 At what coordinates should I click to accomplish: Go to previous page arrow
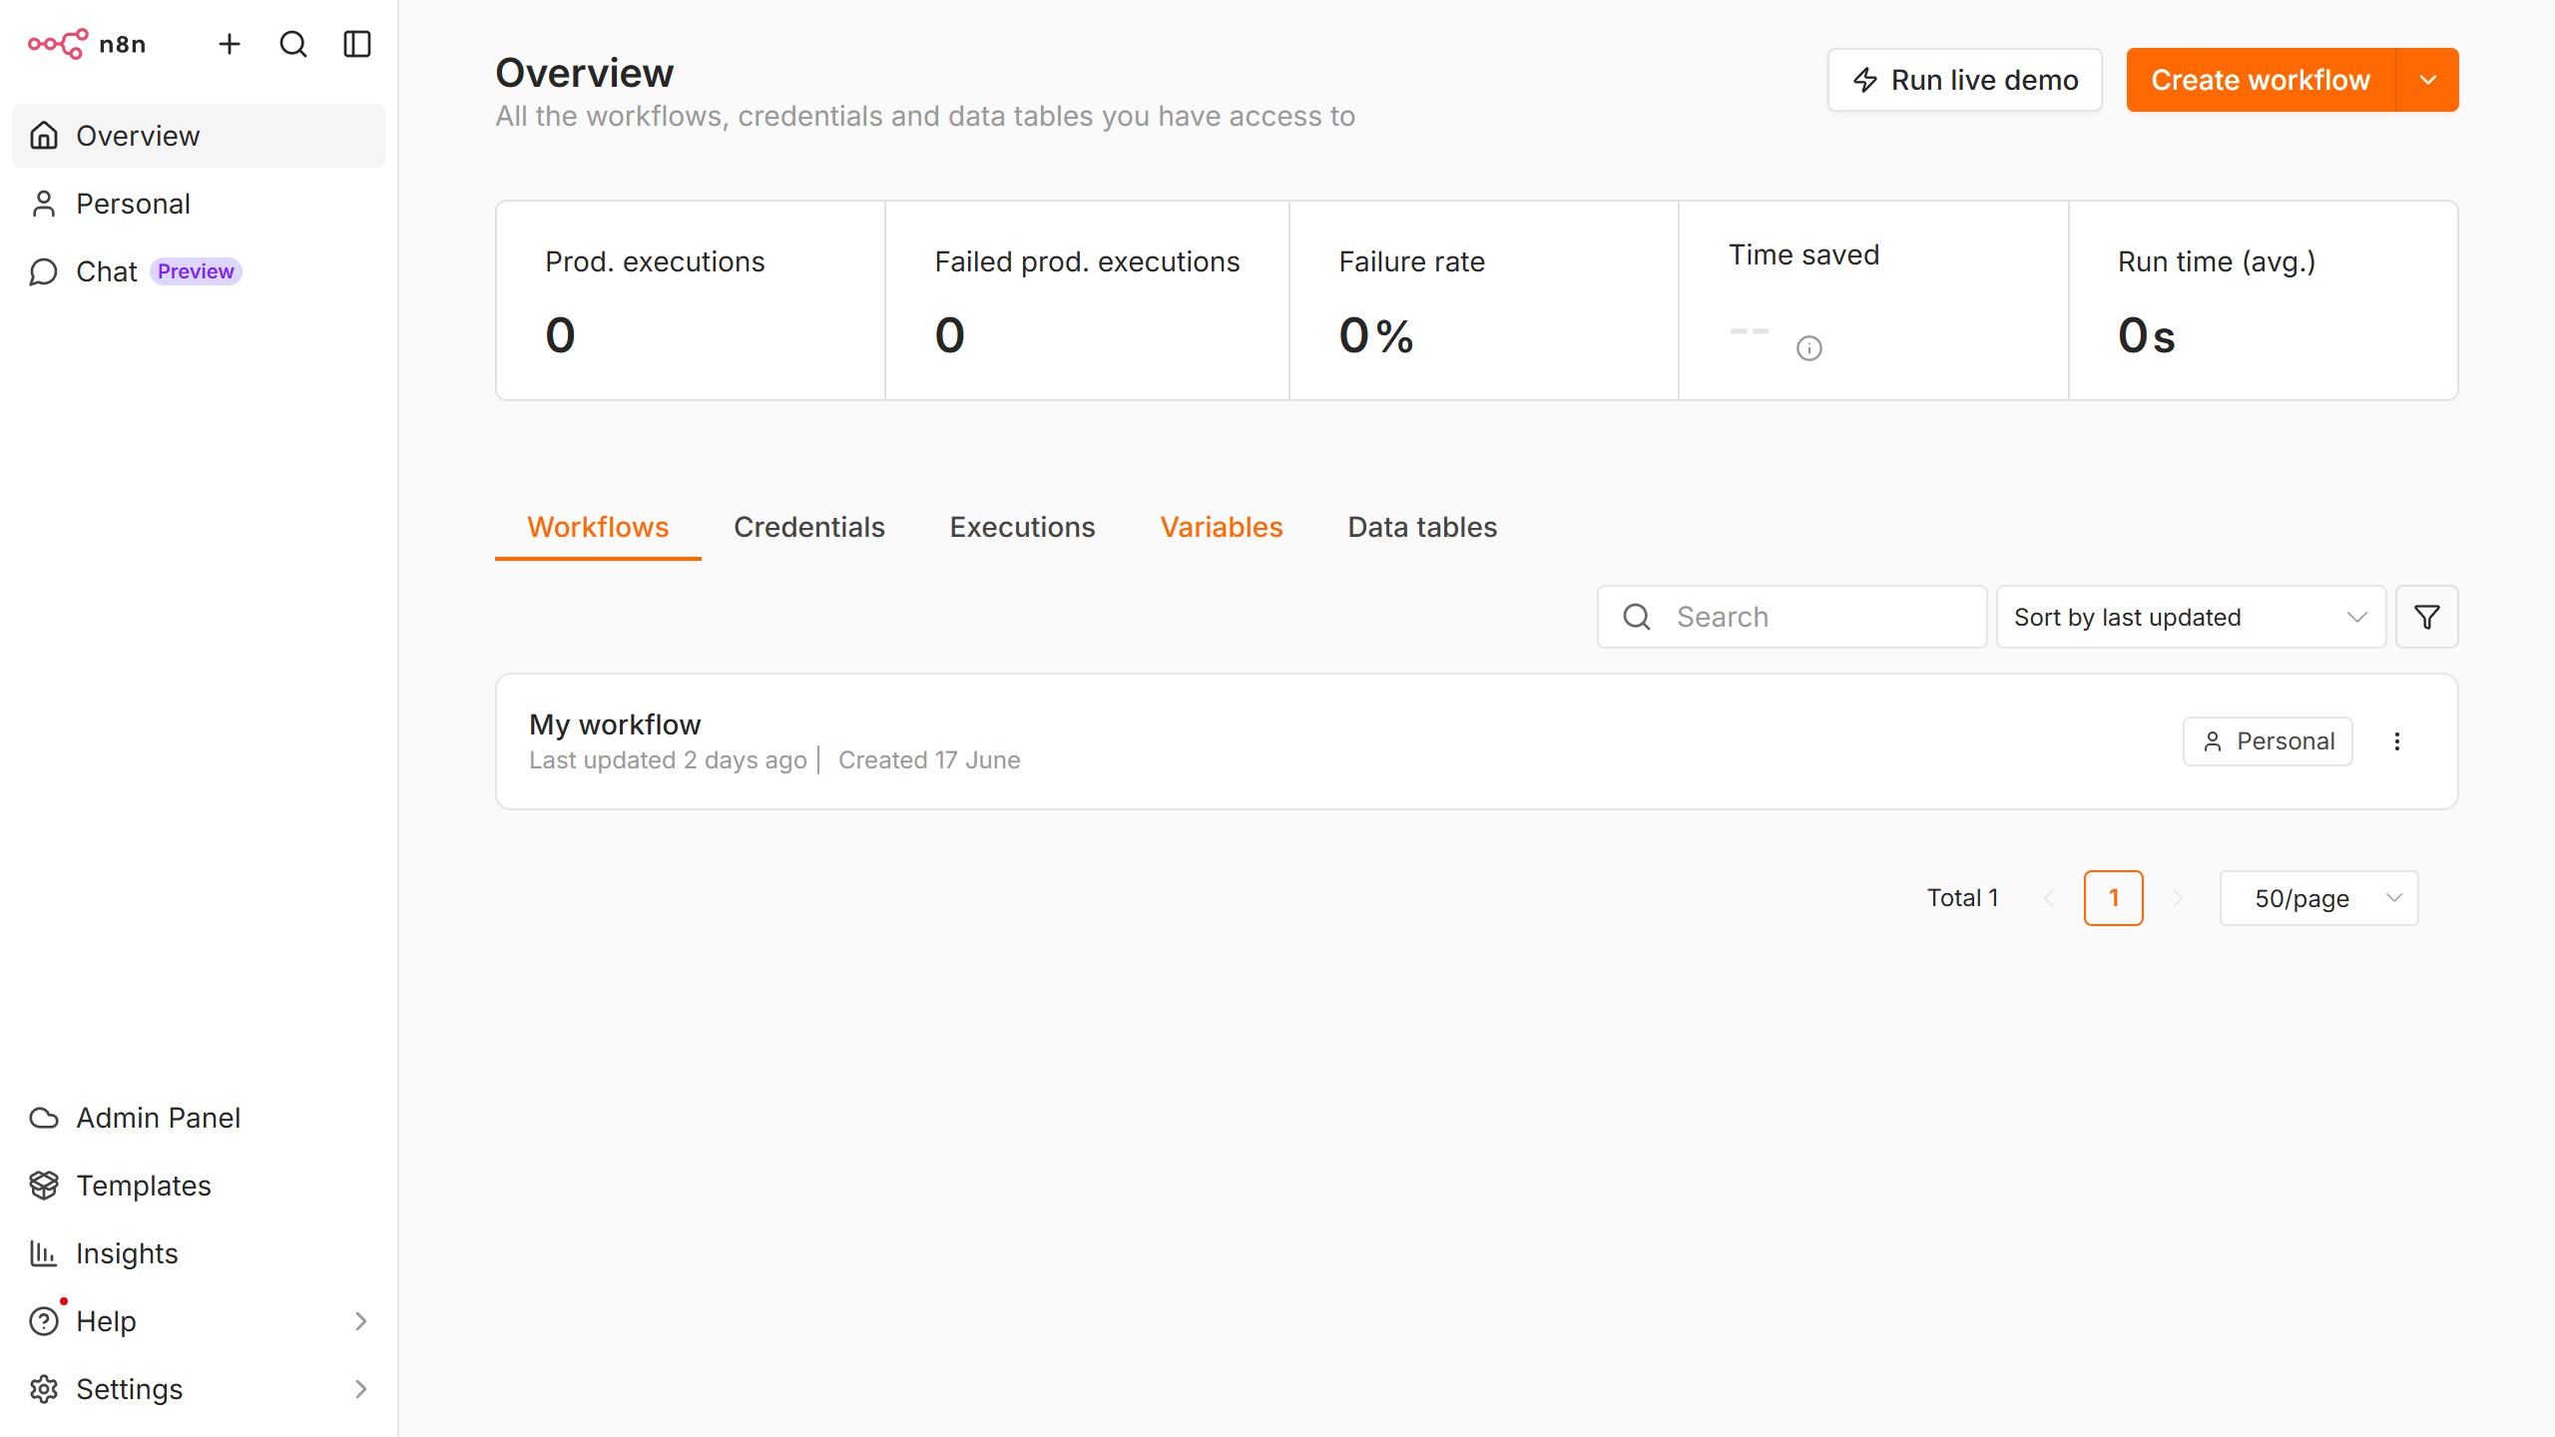click(2049, 898)
